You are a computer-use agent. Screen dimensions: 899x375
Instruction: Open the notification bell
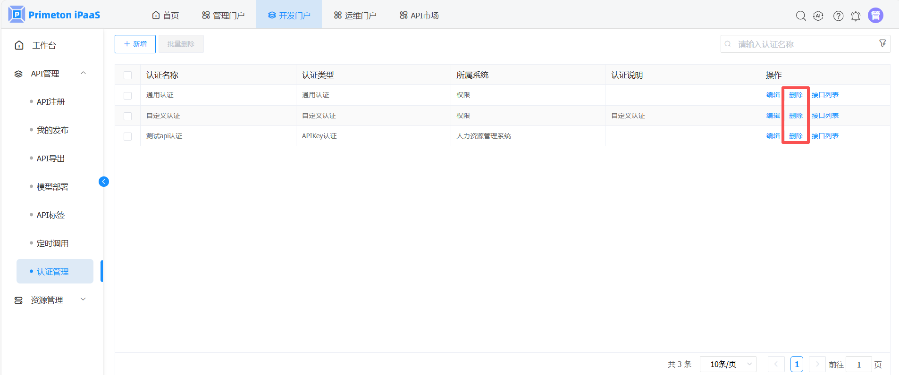(x=856, y=17)
